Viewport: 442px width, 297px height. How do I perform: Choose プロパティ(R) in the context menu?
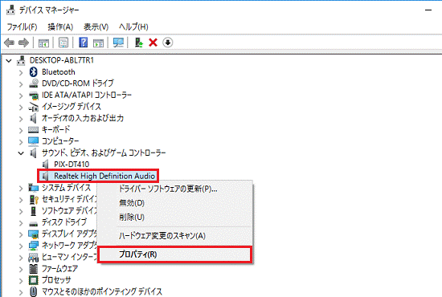(174, 254)
